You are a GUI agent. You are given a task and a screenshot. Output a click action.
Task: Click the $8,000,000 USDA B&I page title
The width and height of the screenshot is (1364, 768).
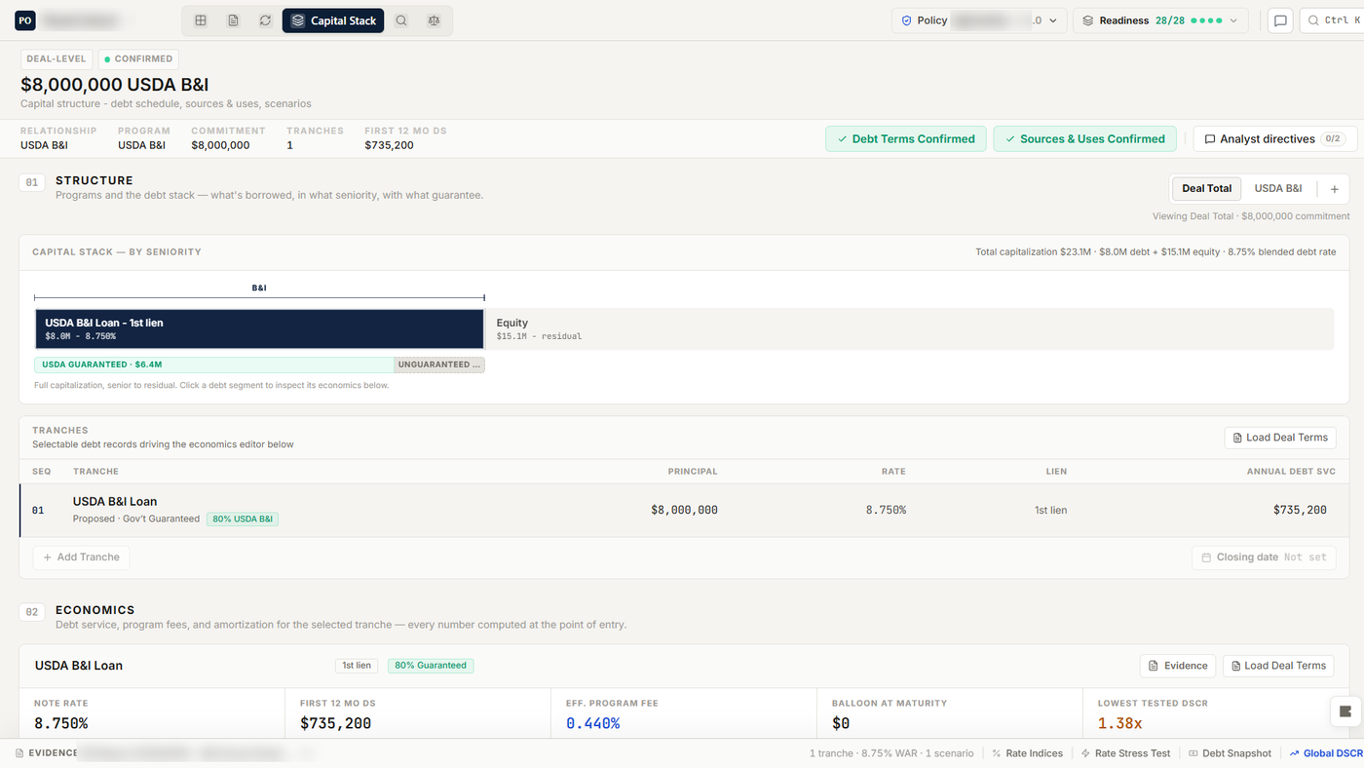(x=115, y=85)
